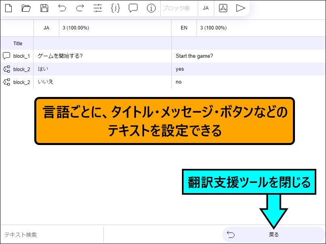Click the curly braces {j} icon
The height and width of the screenshot is (244, 326).
click(x=115, y=8)
